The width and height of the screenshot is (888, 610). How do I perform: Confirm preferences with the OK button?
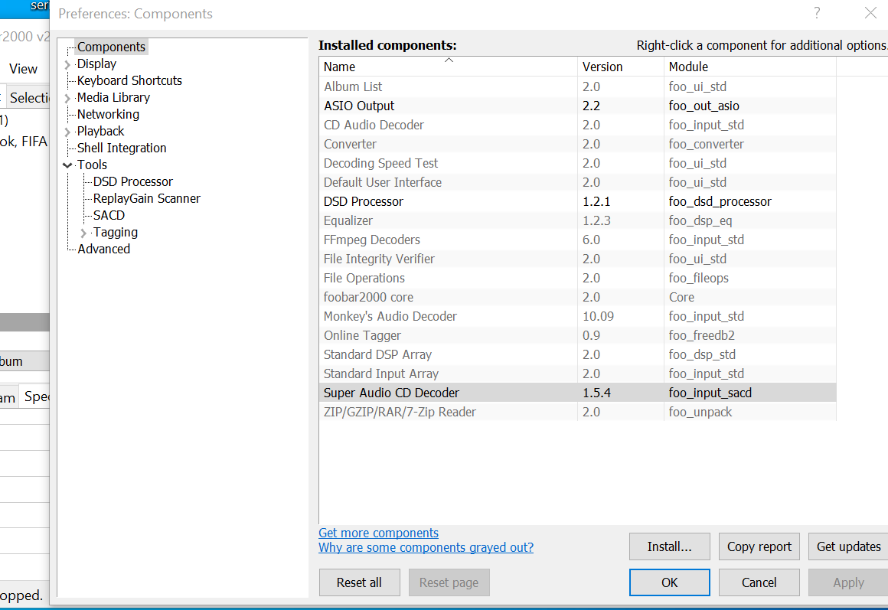tap(669, 582)
